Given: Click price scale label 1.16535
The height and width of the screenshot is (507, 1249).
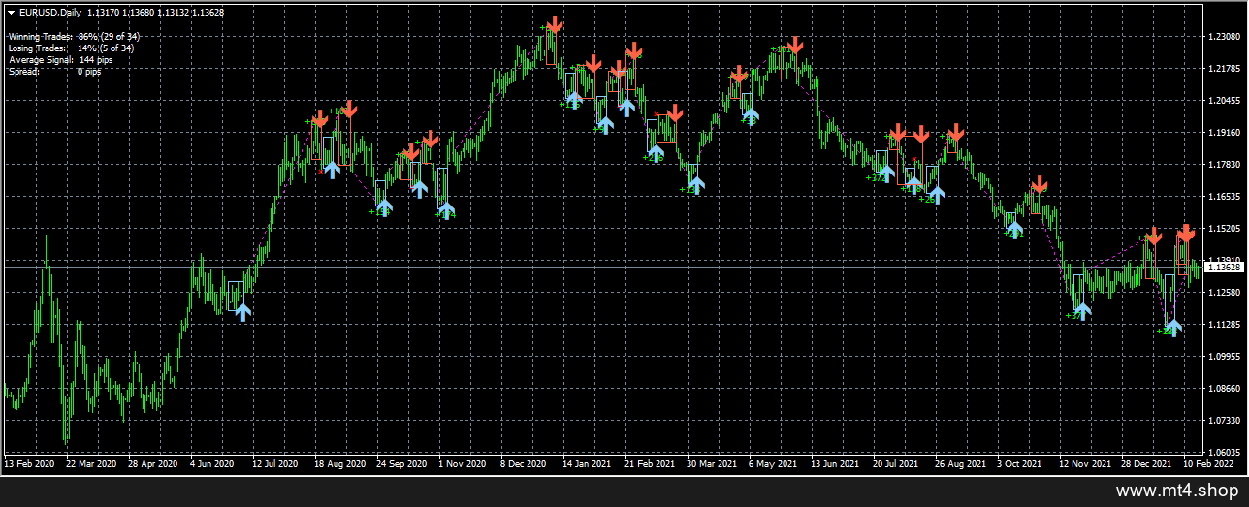Looking at the screenshot, I should (1224, 197).
